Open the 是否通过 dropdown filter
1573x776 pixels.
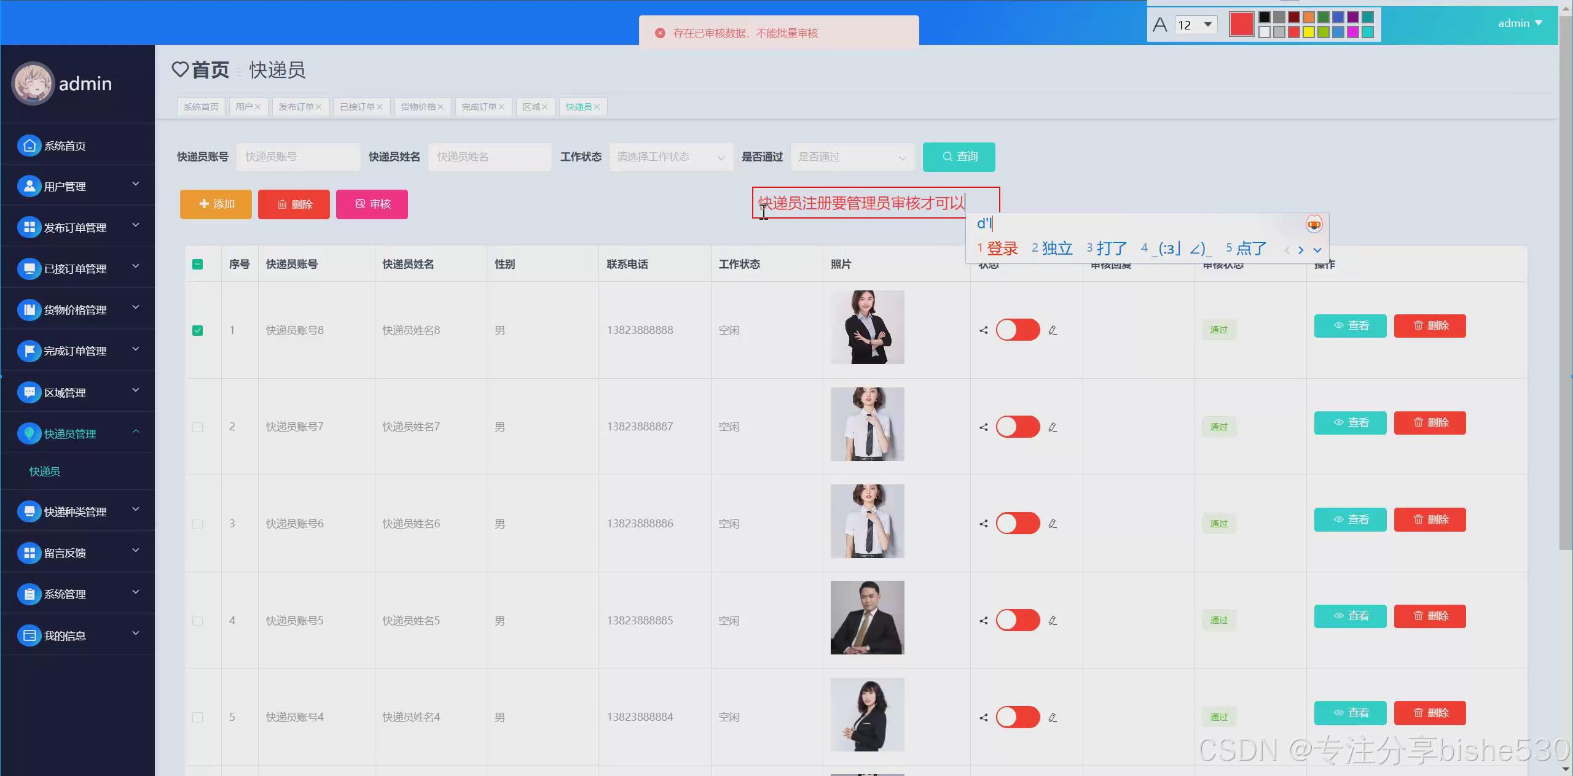[852, 157]
